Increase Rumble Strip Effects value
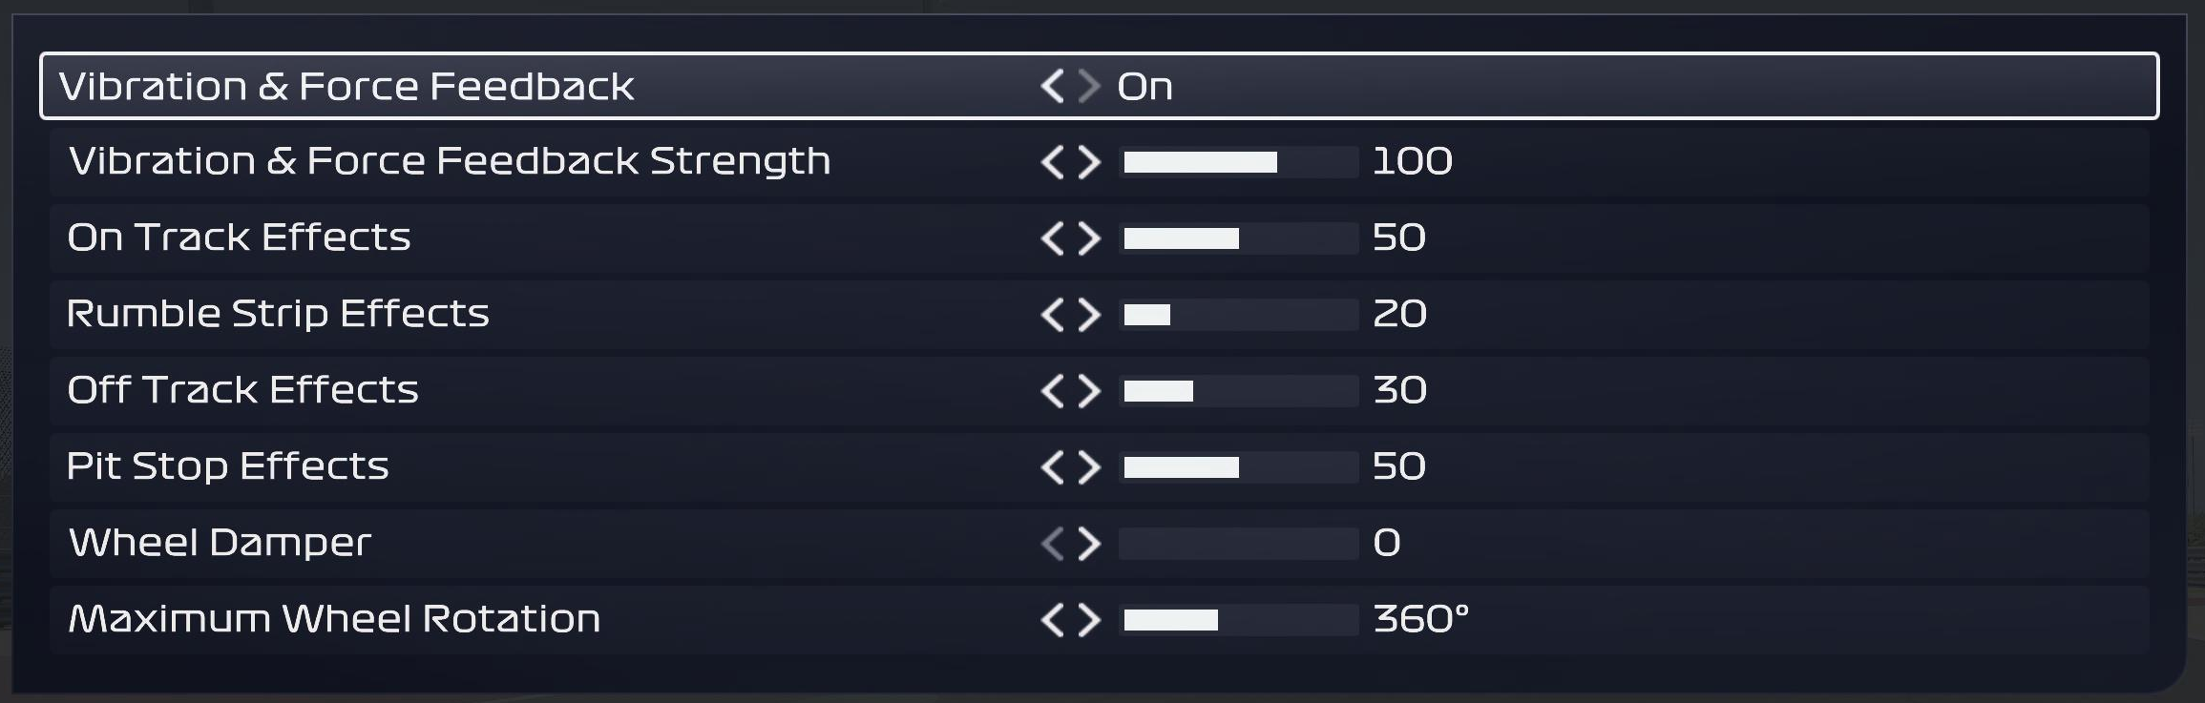The image size is (2205, 703). 1089,315
